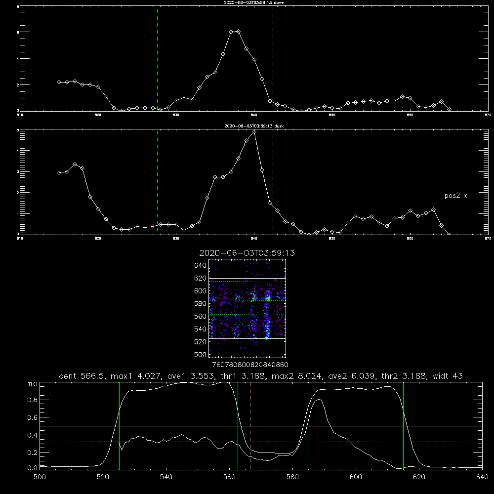Image resolution: width=494 pixels, height=494 pixels.
Task: Click the colored heatmap image
Action: [247, 308]
